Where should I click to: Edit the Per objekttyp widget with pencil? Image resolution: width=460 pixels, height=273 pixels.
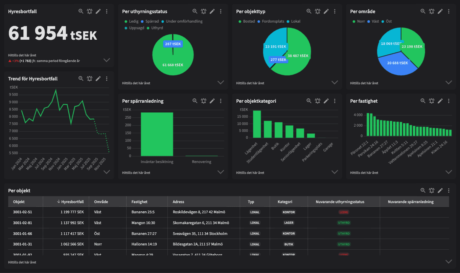click(x=326, y=11)
